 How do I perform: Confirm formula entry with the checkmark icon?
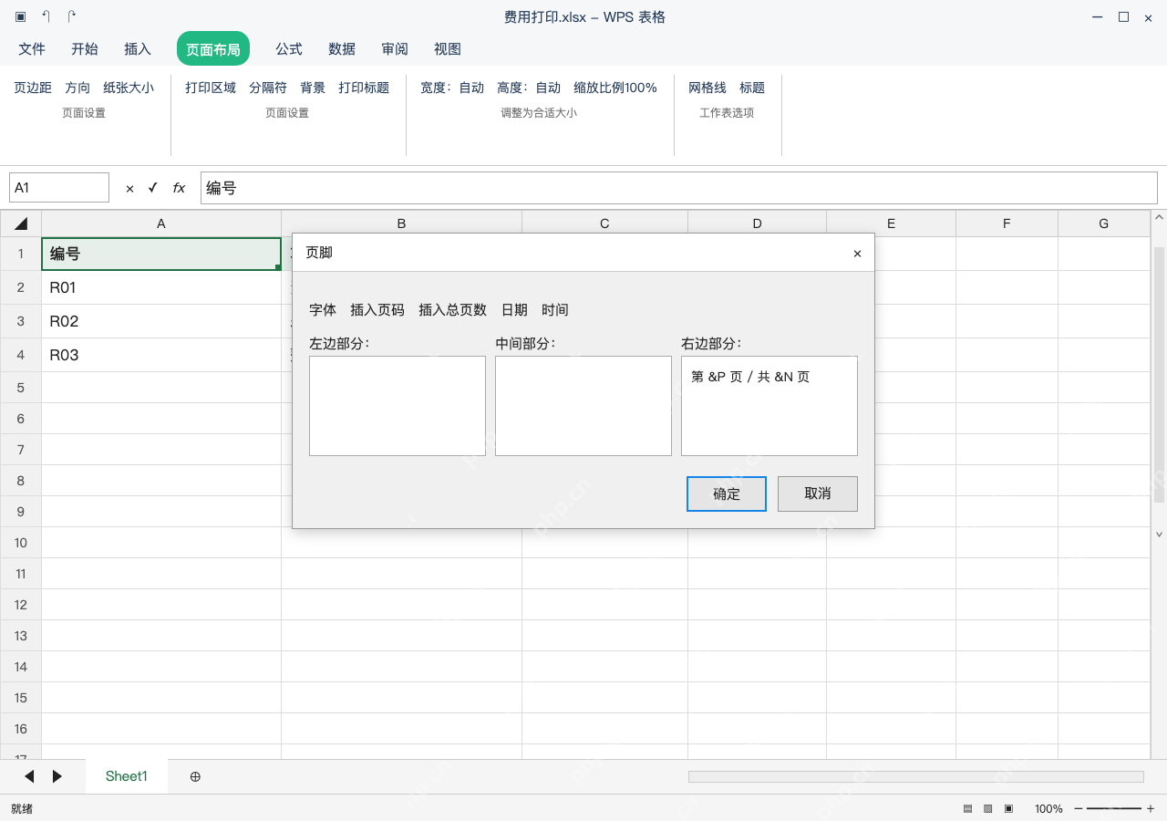(152, 187)
